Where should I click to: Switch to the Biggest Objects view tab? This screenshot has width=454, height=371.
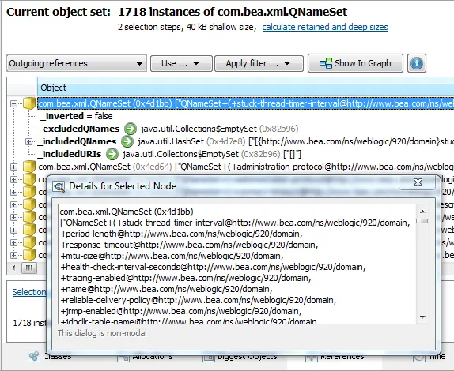click(x=240, y=357)
